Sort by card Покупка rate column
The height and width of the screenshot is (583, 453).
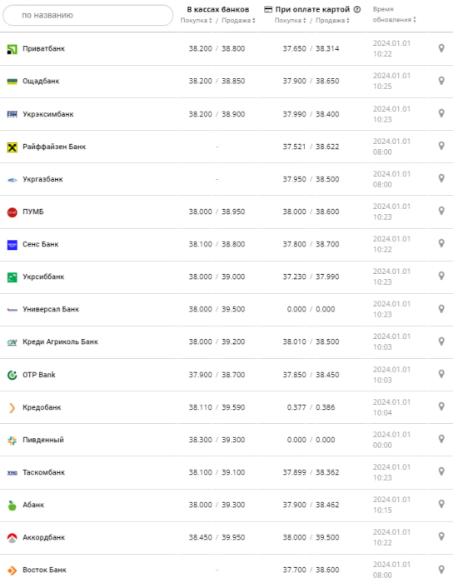pos(291,21)
